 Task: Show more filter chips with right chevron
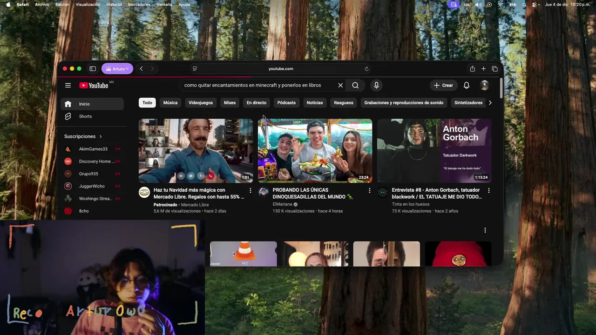pos(490,103)
